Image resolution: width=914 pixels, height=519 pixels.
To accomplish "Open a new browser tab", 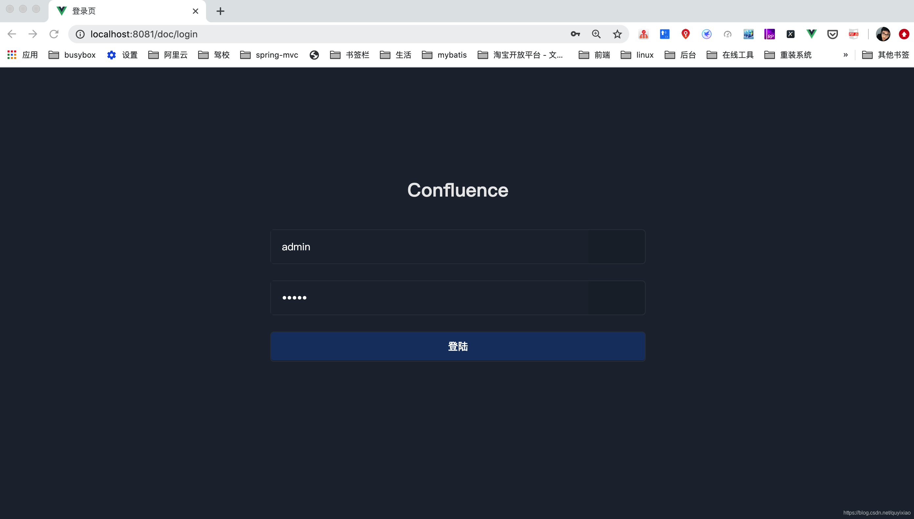I will click(220, 11).
